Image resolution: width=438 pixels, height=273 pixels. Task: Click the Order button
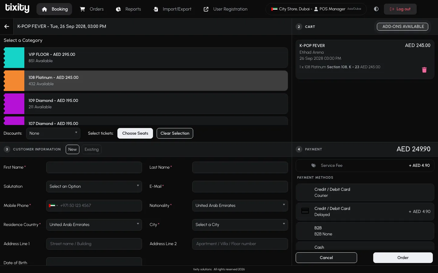403,258
